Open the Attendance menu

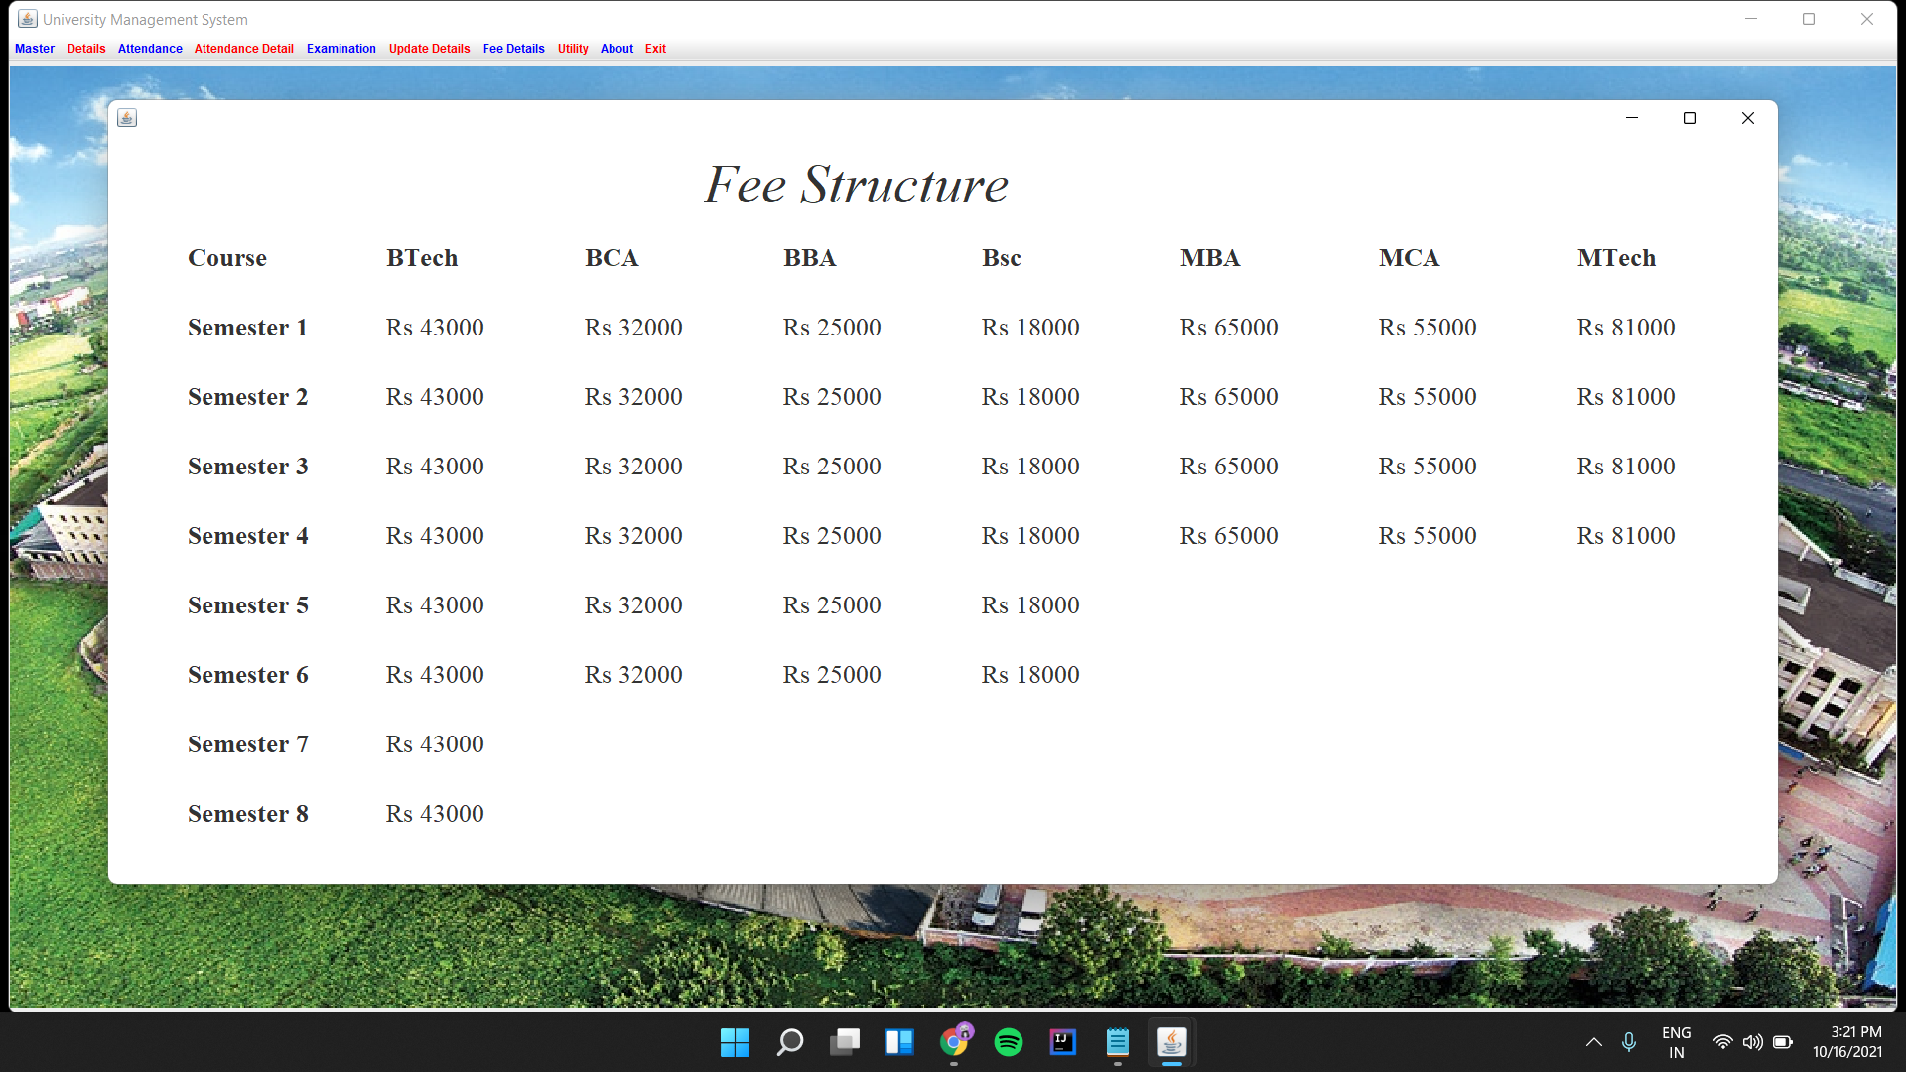point(150,49)
